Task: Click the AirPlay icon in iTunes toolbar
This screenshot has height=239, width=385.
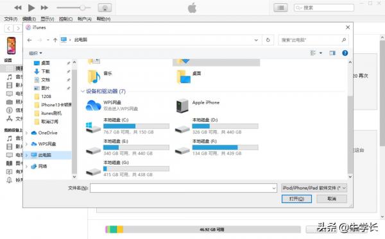Action: (x=105, y=8)
